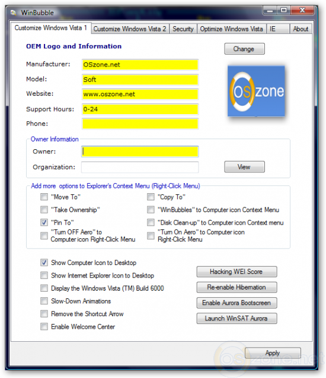Open the Security tab
326x378 pixels.
click(183, 29)
